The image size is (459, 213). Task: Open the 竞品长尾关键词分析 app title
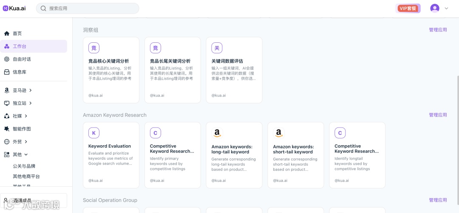pos(170,61)
